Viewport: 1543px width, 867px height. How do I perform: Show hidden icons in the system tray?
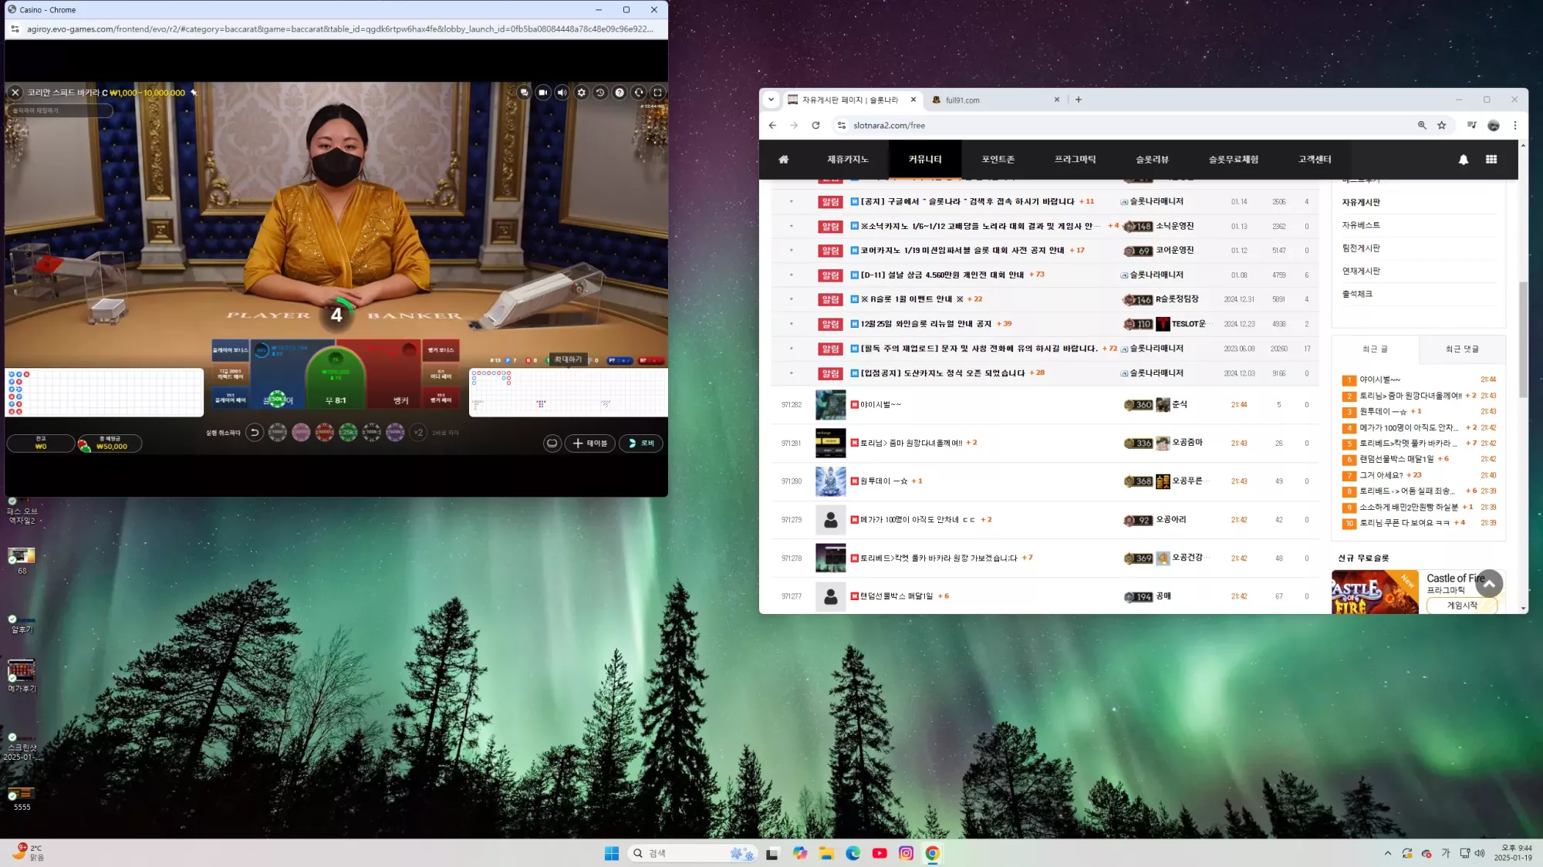pos(1388,853)
